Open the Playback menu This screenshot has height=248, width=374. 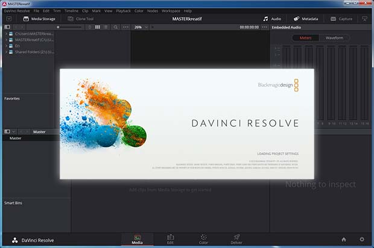coord(123,11)
